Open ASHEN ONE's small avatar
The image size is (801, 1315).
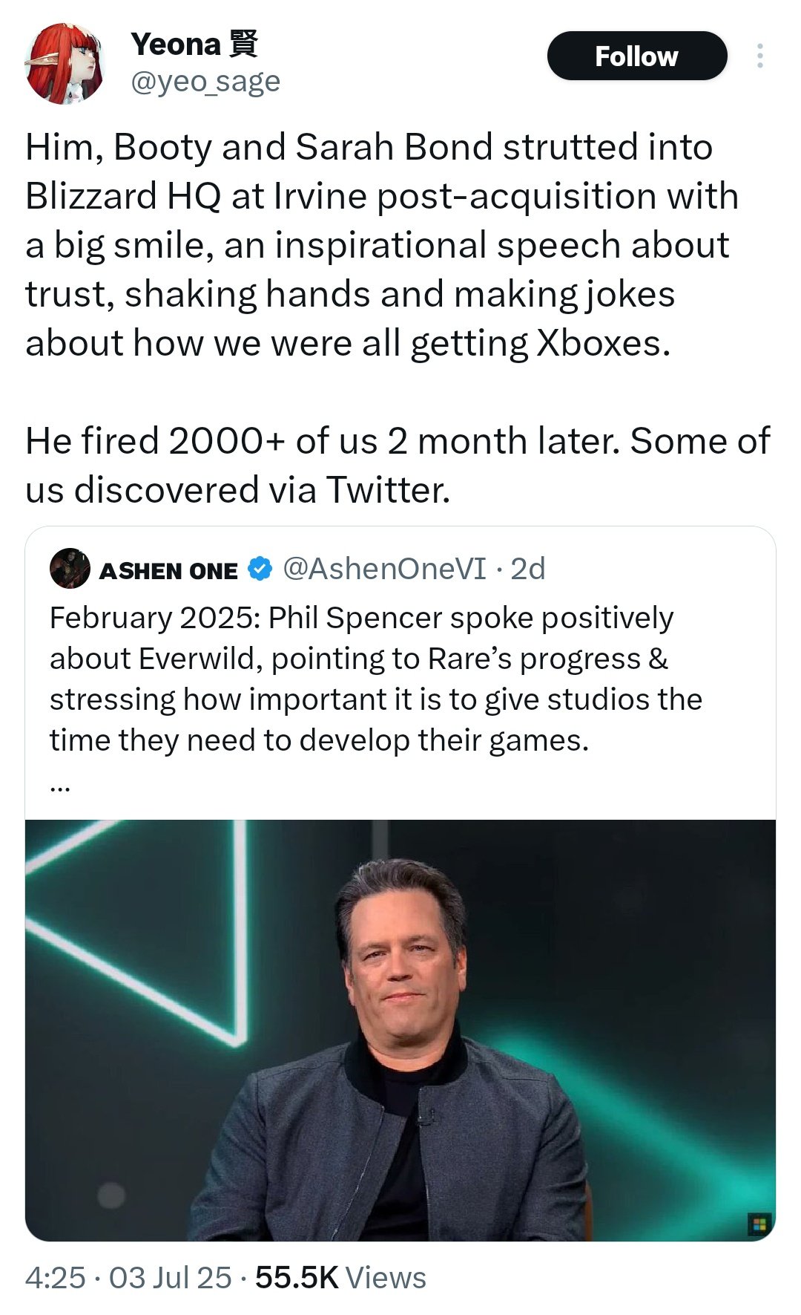coord(70,569)
